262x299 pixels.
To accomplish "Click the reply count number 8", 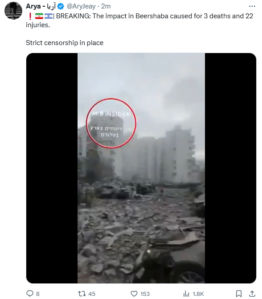I will pos(38,294).
